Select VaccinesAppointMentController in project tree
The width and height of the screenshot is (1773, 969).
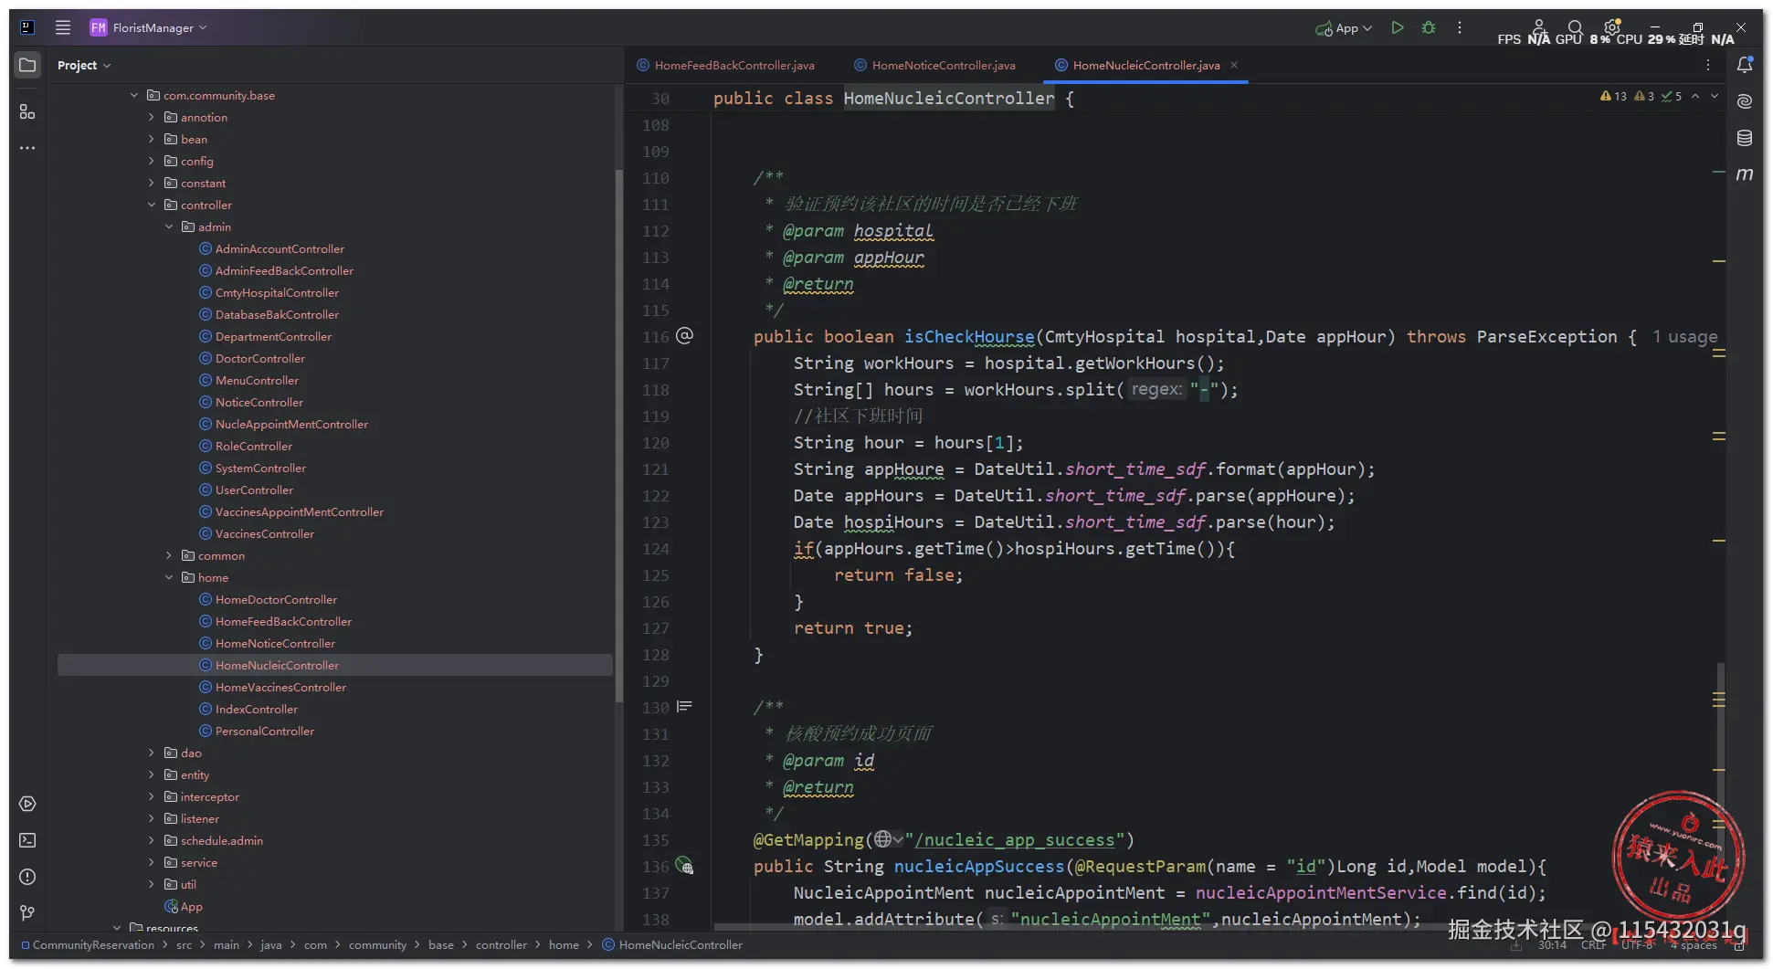(299, 511)
